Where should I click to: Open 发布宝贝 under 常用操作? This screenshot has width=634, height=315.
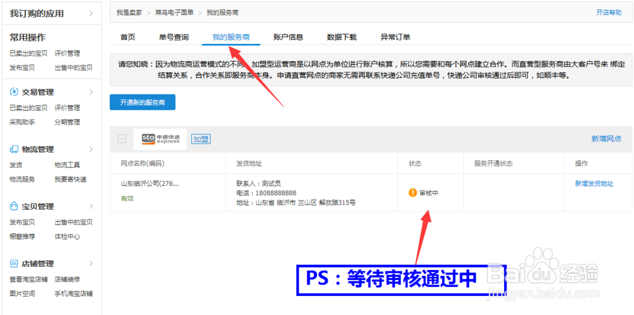point(22,68)
